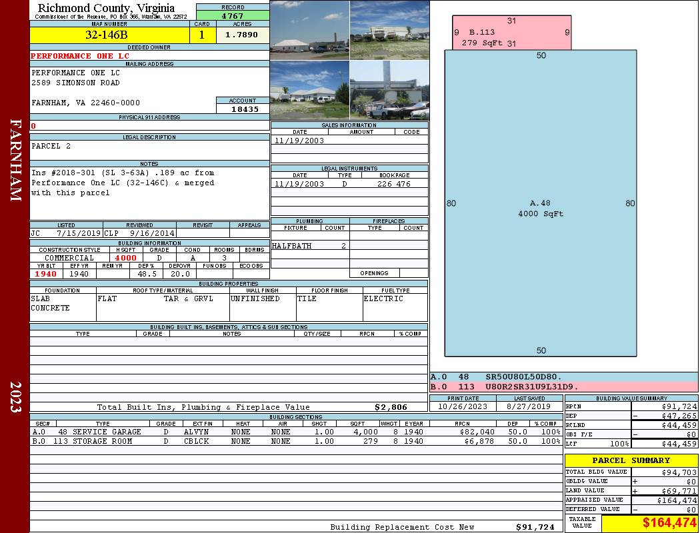Click the deeded owner name PERFORMANCE ONE LC
The image size is (700, 533).
(x=80, y=56)
